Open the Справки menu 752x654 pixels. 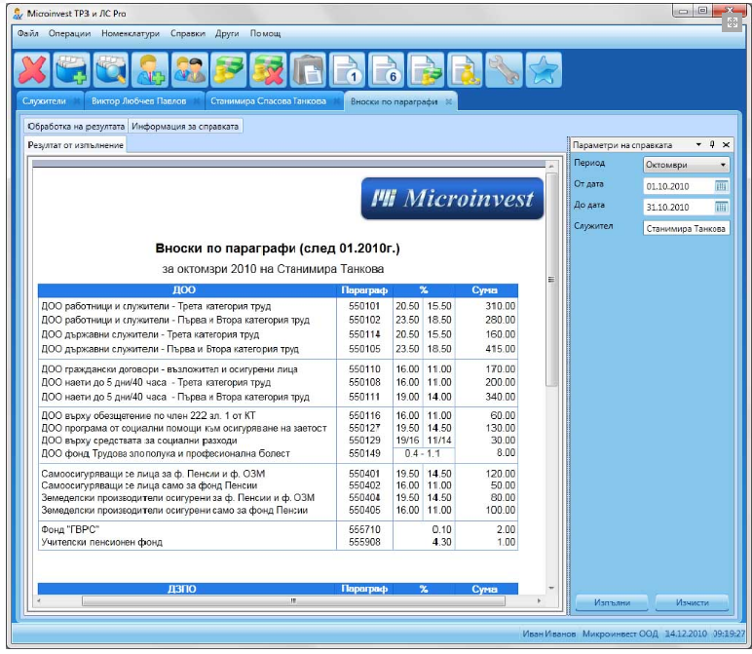click(188, 33)
